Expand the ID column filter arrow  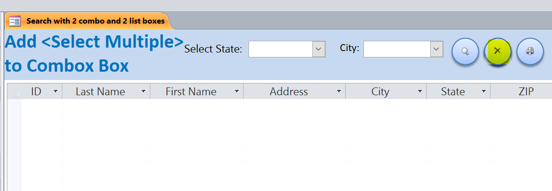tap(55, 91)
